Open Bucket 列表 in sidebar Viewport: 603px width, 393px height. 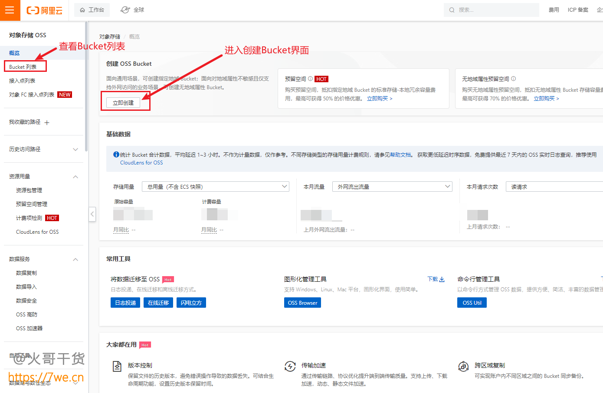point(23,67)
